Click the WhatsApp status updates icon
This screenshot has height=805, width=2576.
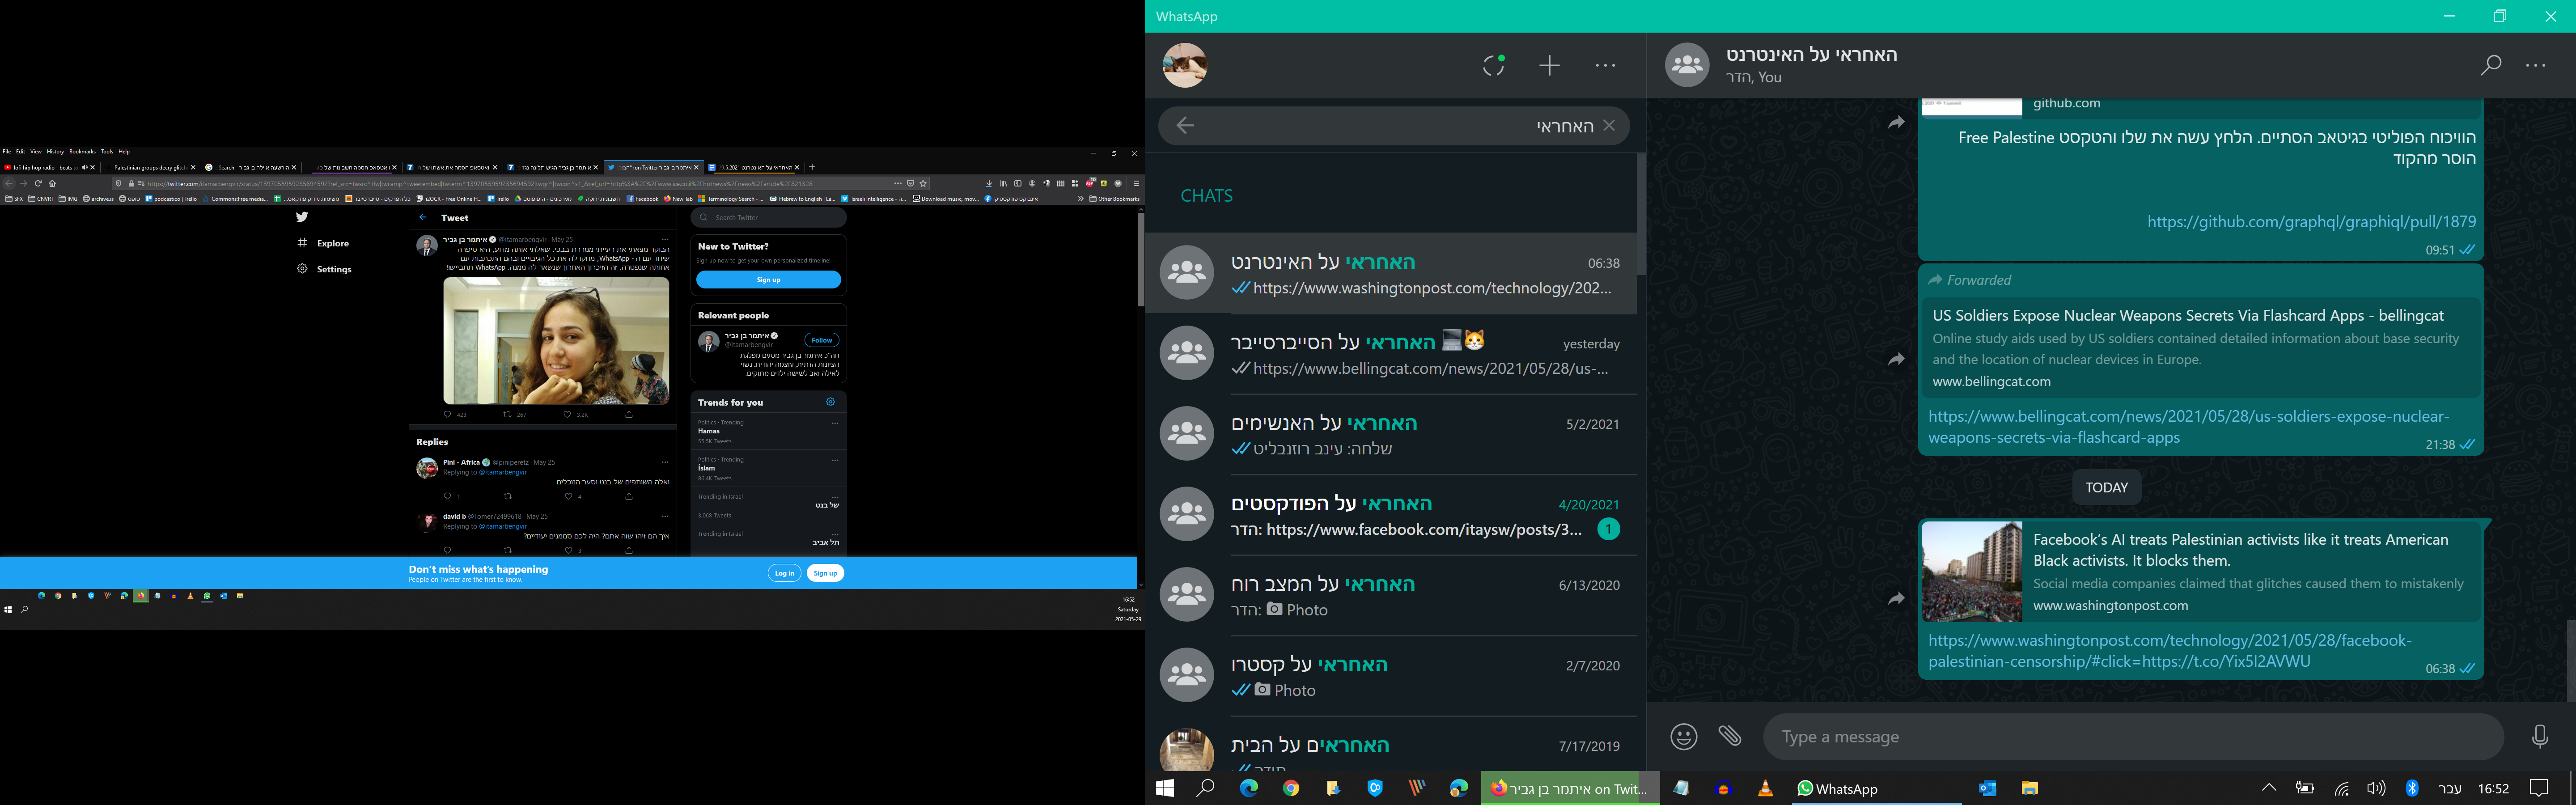point(1493,66)
